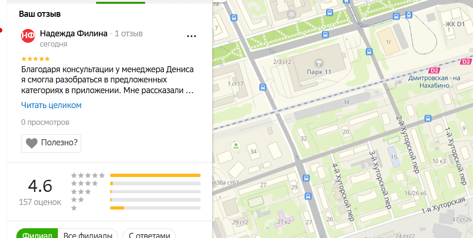Image resolution: width=473 pixels, height=238 pixels.
Task: Click house number '10 к3'
Action: [439, 161]
